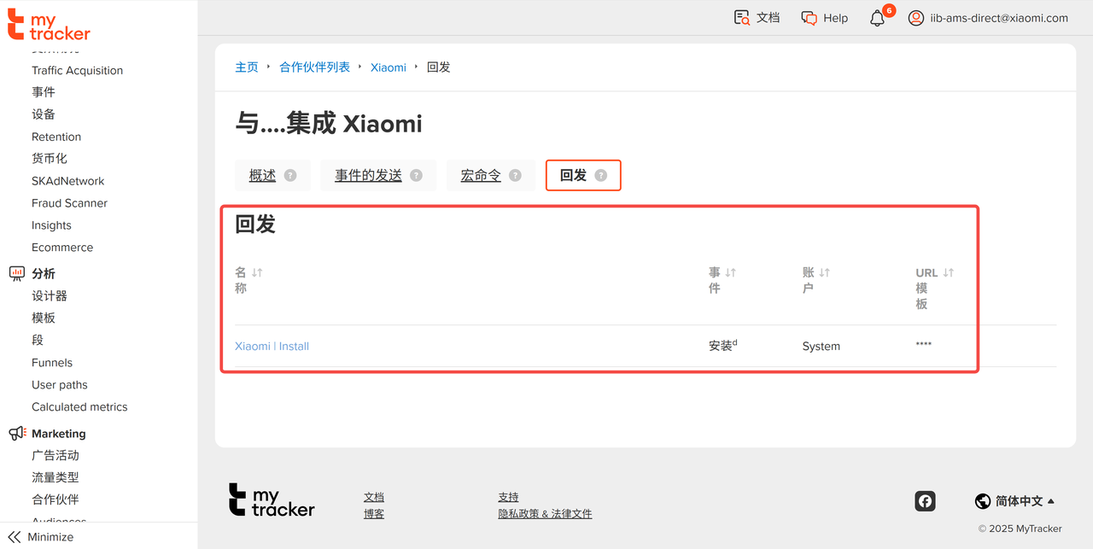The image size is (1093, 549).
Task: Go to 合作伙伴列表 in breadcrumb
Action: tap(314, 67)
